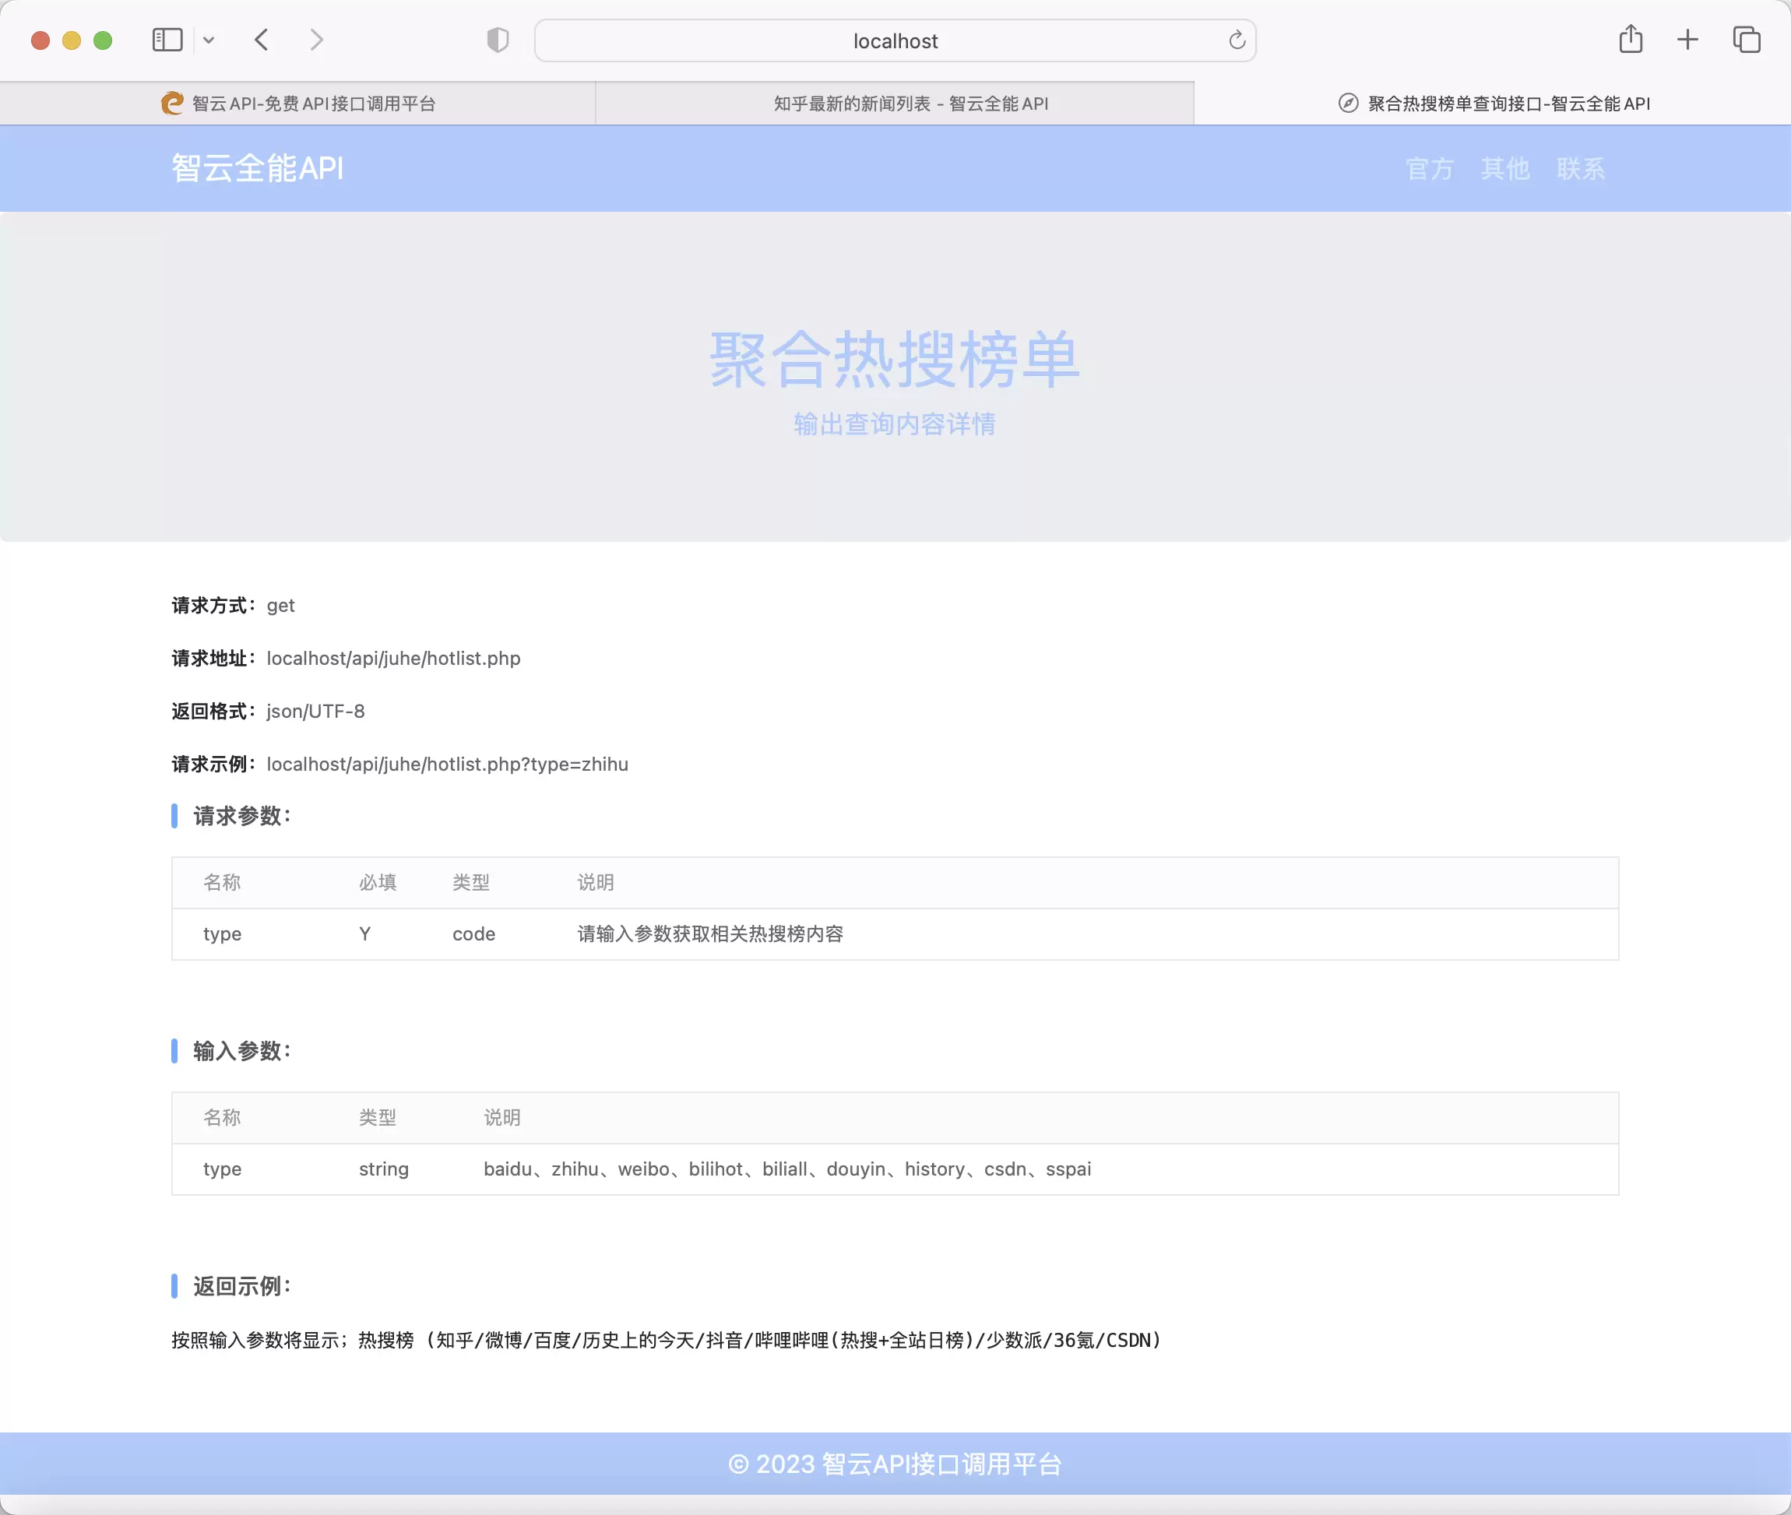Switch to 知乎最新的新闻列表 tab

pos(895,104)
